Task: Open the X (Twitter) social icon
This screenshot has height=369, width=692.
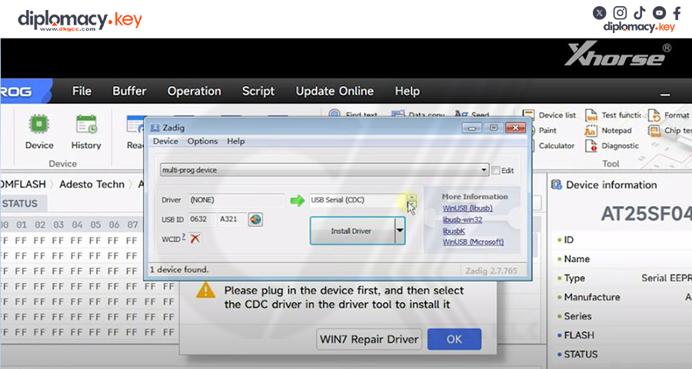Action: [599, 13]
